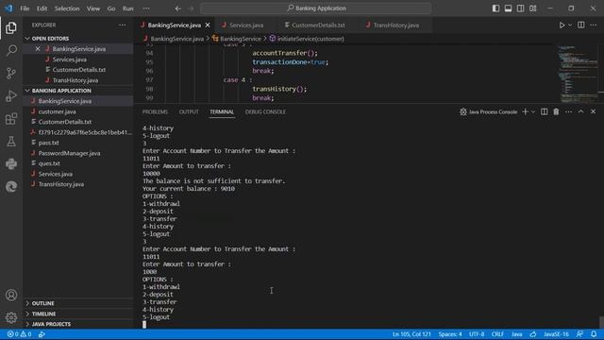Toggle the bottom panel visibility
The height and width of the screenshot is (340, 604).
pyautogui.click(x=508, y=8)
